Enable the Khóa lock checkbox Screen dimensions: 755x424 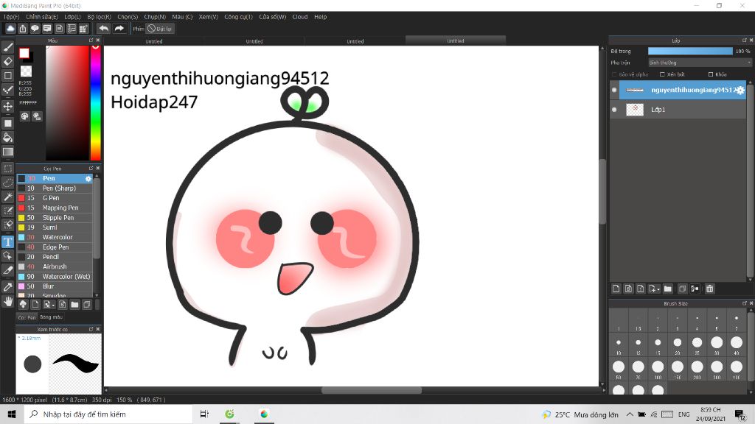click(710, 74)
